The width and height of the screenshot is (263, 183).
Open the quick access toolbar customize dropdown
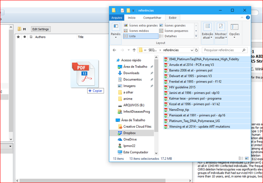[x=133, y=11]
